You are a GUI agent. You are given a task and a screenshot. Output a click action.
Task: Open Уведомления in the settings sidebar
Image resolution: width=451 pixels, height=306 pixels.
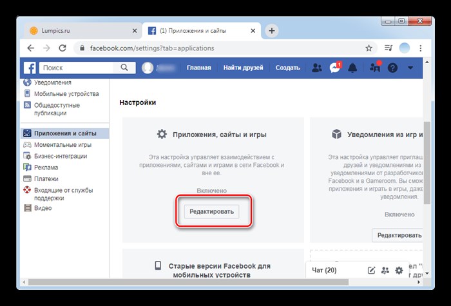53,82
